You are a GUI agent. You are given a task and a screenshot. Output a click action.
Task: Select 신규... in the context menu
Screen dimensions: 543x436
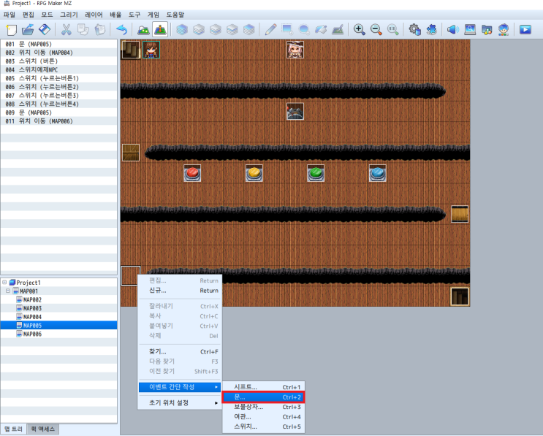[180, 291]
